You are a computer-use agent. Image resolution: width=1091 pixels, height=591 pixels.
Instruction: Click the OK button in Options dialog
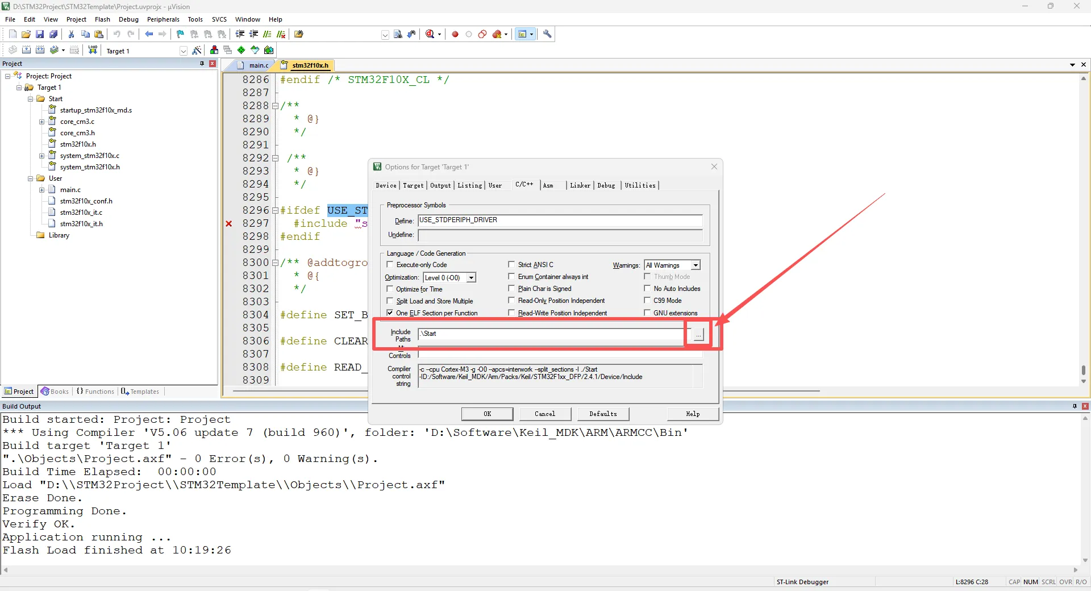click(487, 414)
